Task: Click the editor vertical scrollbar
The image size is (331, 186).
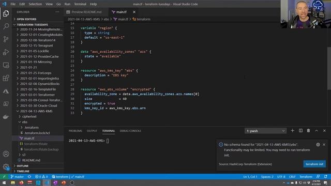Action: 329,68
